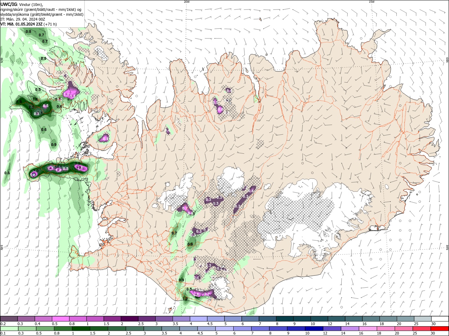Click the rain scale swatch between 3 and 3.5
Image resolution: width=449 pixels, height=336 pixels.
[153, 329]
